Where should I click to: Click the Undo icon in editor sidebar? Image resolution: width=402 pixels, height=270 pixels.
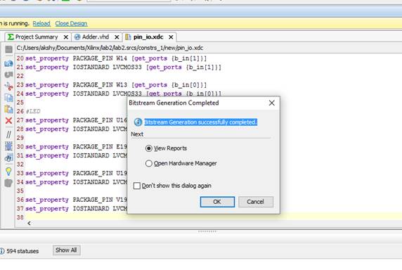point(8,63)
